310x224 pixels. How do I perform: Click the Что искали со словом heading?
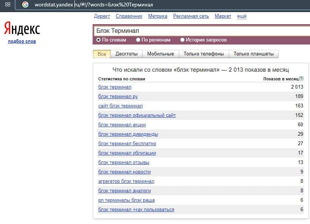click(201, 70)
